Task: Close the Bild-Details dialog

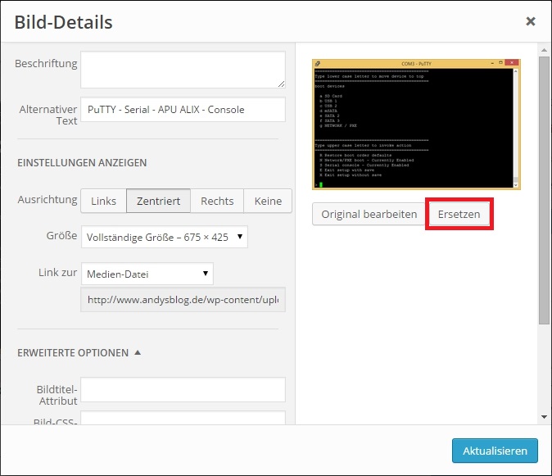Action: pos(530,22)
